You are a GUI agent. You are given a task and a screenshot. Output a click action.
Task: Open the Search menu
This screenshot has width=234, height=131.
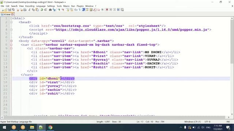tap(14, 6)
